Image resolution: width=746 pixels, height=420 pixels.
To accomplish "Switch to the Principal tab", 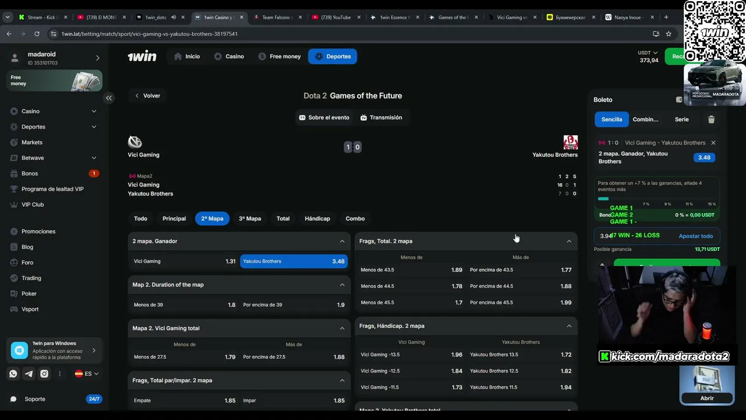I will click(174, 219).
